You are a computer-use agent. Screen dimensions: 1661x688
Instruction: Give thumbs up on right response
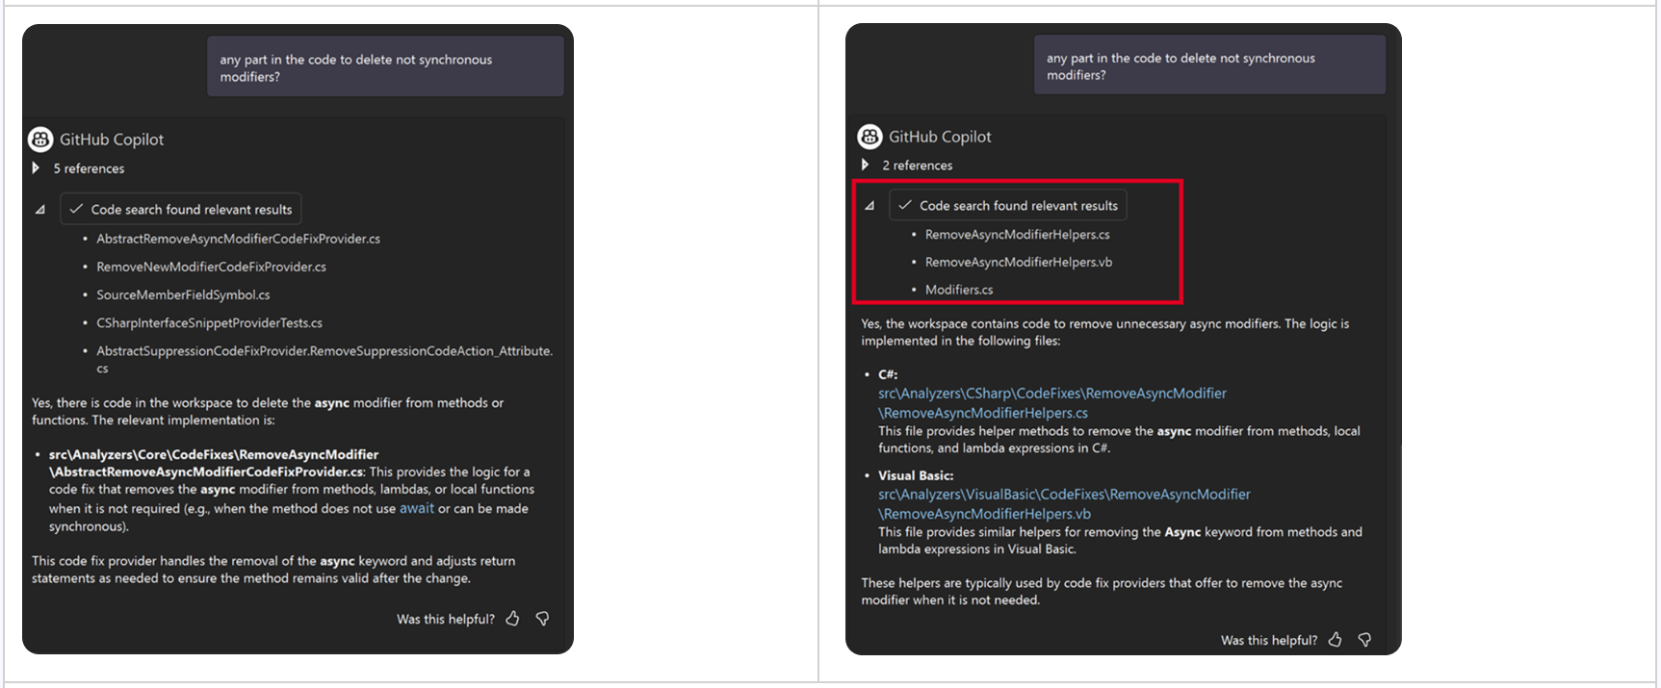click(x=1335, y=640)
